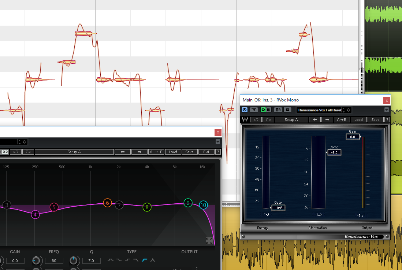Click Load in the RVox toolbar
402x270 pixels.
tap(358, 119)
